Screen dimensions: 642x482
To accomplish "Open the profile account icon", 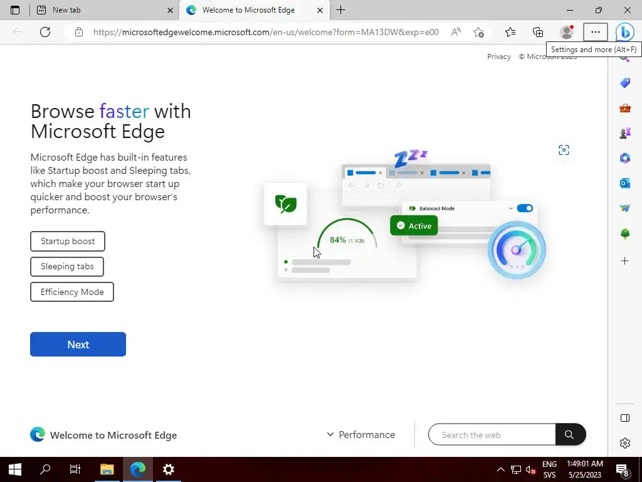I will tap(567, 32).
